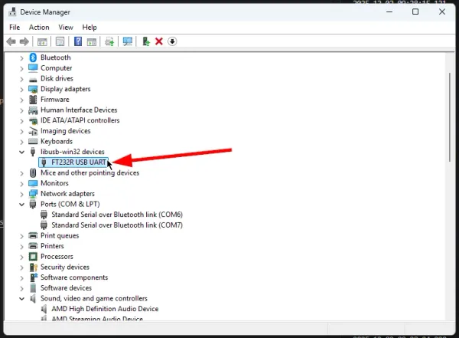Open the Action menu

pos(39,27)
